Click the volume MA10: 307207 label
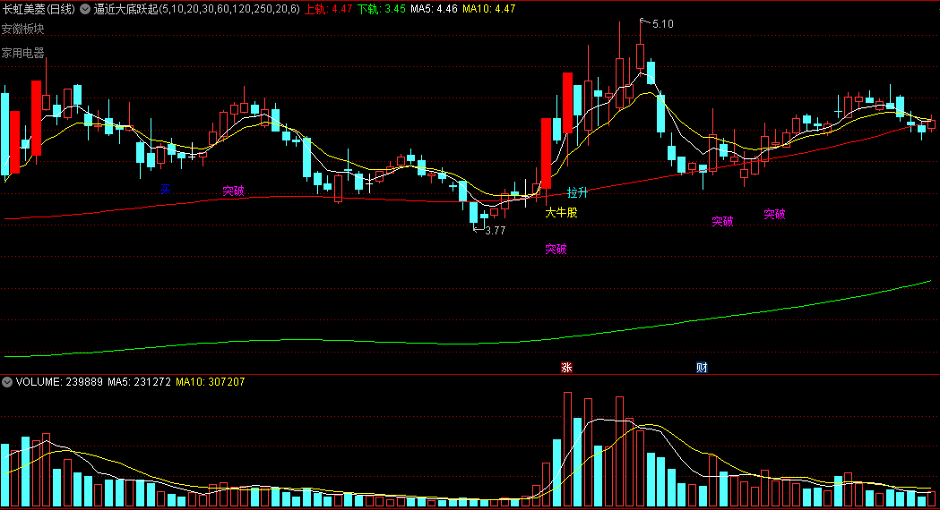This screenshot has width=940, height=510. point(211,382)
